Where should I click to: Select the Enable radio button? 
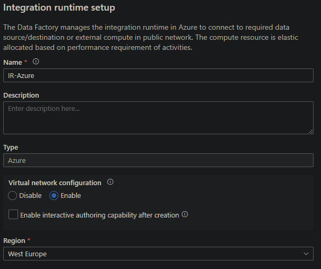54,196
